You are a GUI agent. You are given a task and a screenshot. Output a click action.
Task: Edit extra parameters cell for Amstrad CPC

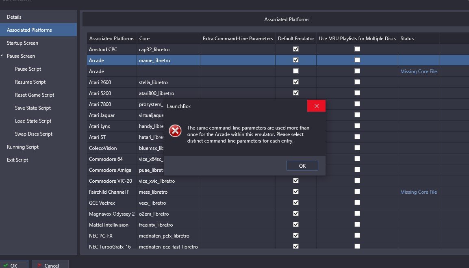coord(238,49)
